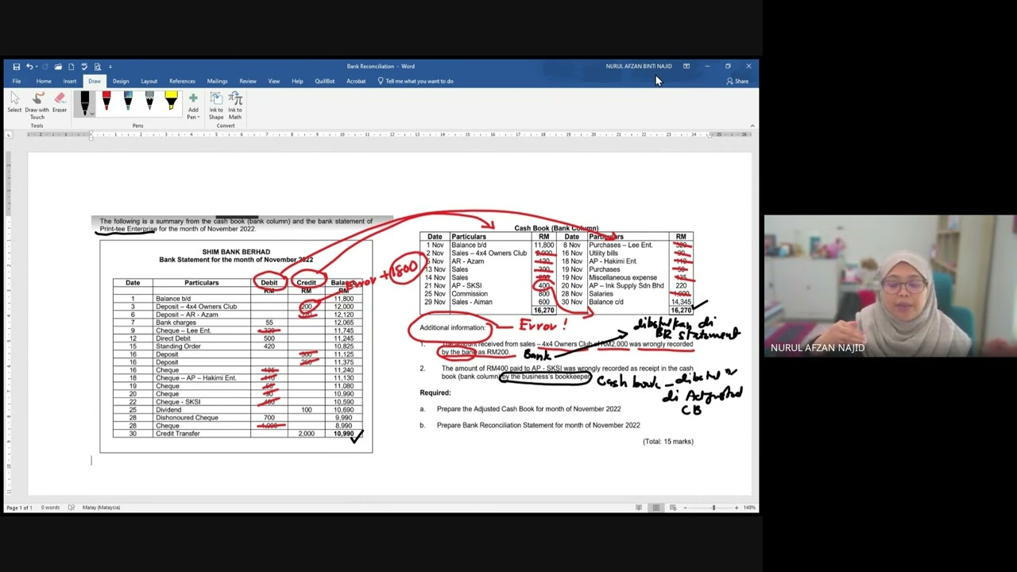
Task: Go to the References tab
Action: (182, 81)
